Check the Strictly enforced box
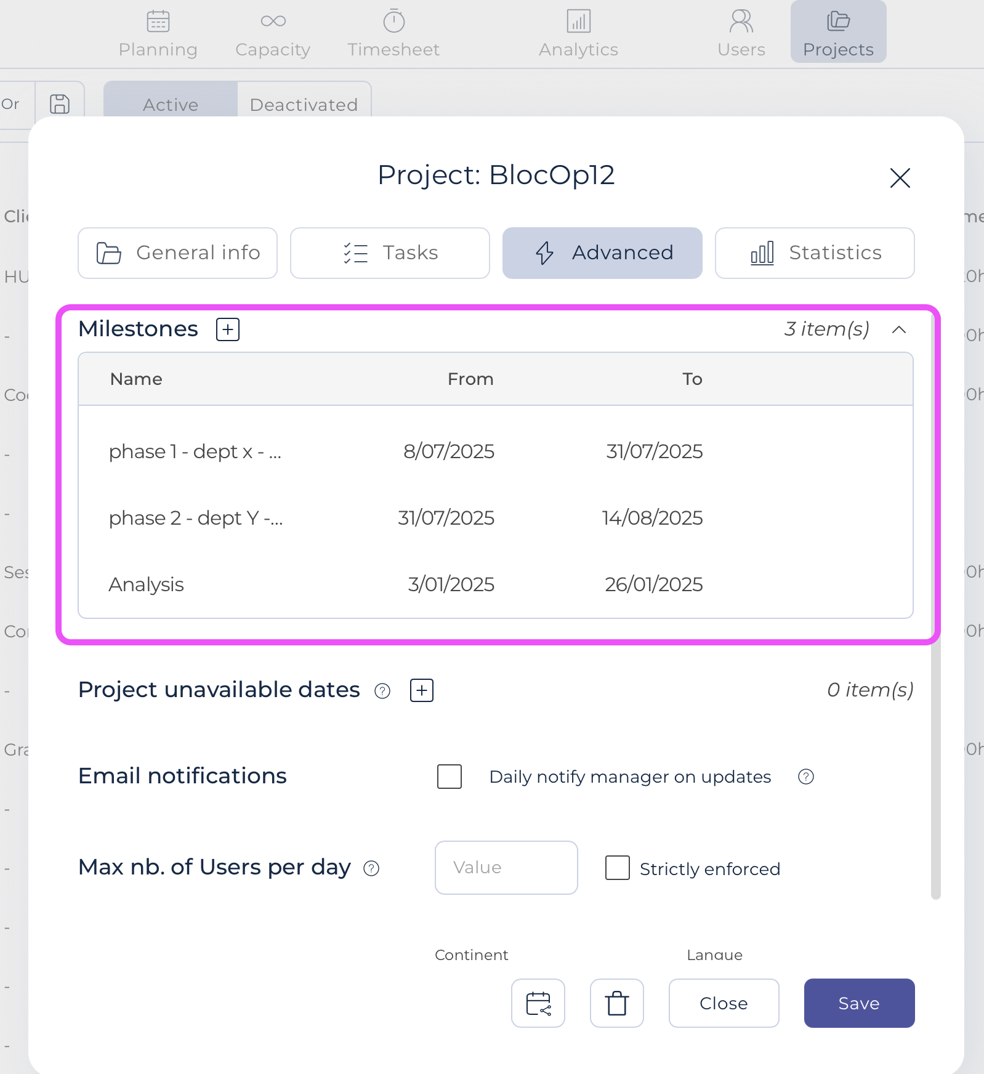The width and height of the screenshot is (984, 1074). (x=617, y=868)
